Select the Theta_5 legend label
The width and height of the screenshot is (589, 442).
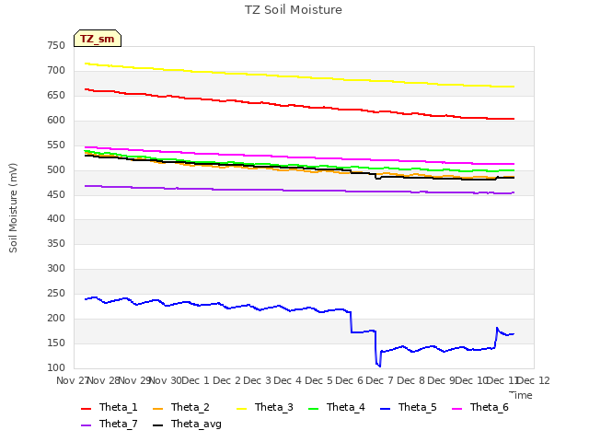[417, 407]
